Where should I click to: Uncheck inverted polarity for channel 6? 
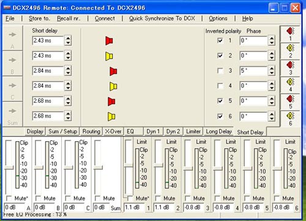pos(220,116)
